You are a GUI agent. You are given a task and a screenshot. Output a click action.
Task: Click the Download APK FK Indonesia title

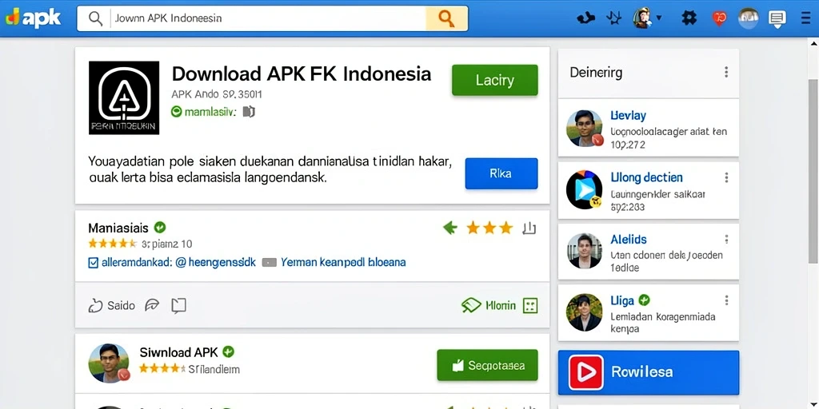tap(302, 74)
